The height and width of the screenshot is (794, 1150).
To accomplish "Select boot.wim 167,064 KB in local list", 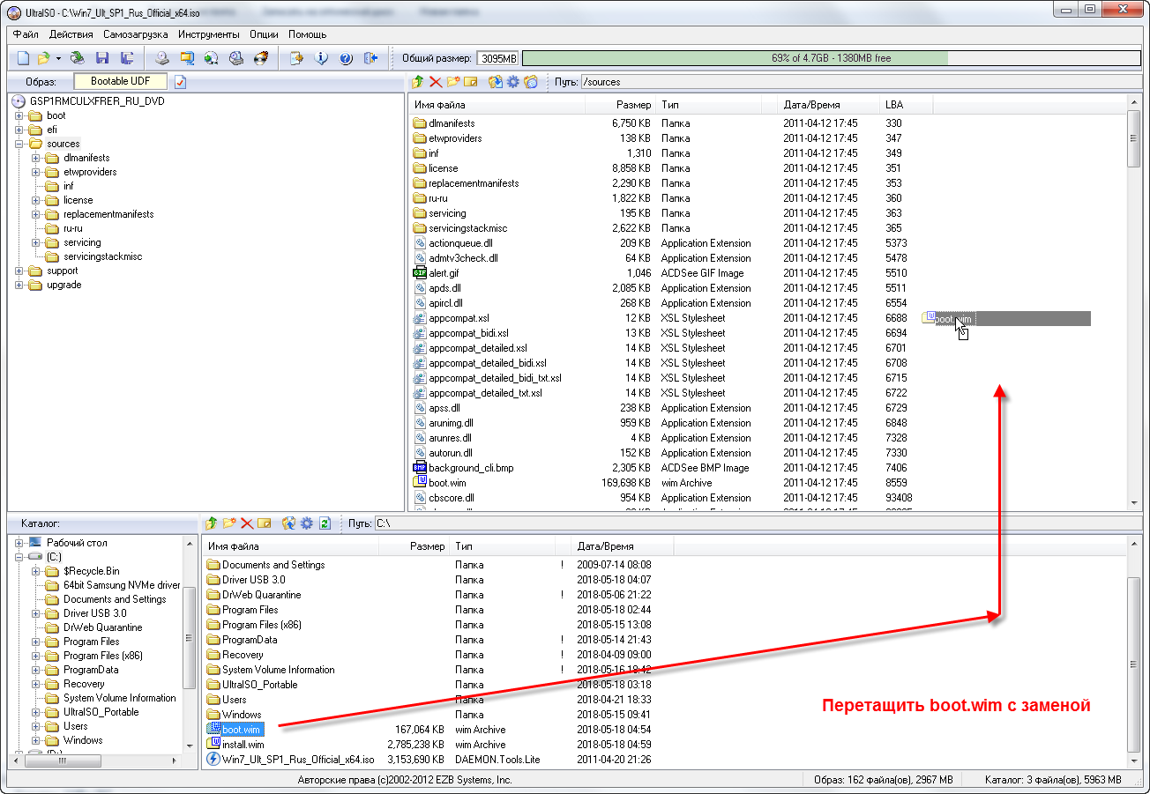I will click(241, 730).
